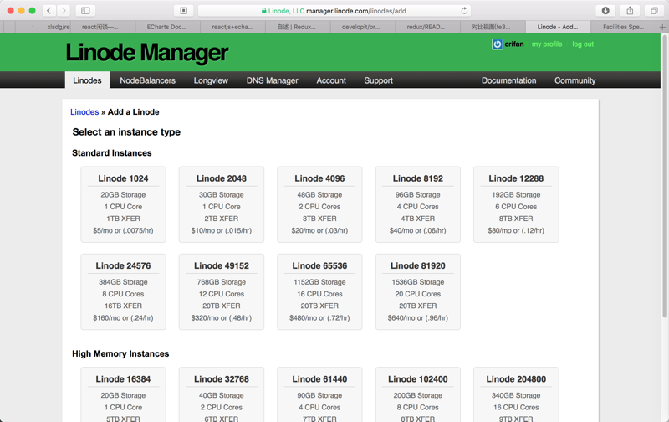Open the Share icon in Safari
The height and width of the screenshot is (422, 669).
point(630,11)
